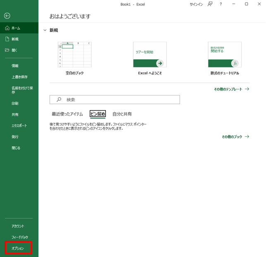266x257 pixels.
Task: Close the Excel window
Action: pyautogui.click(x=259, y=4)
